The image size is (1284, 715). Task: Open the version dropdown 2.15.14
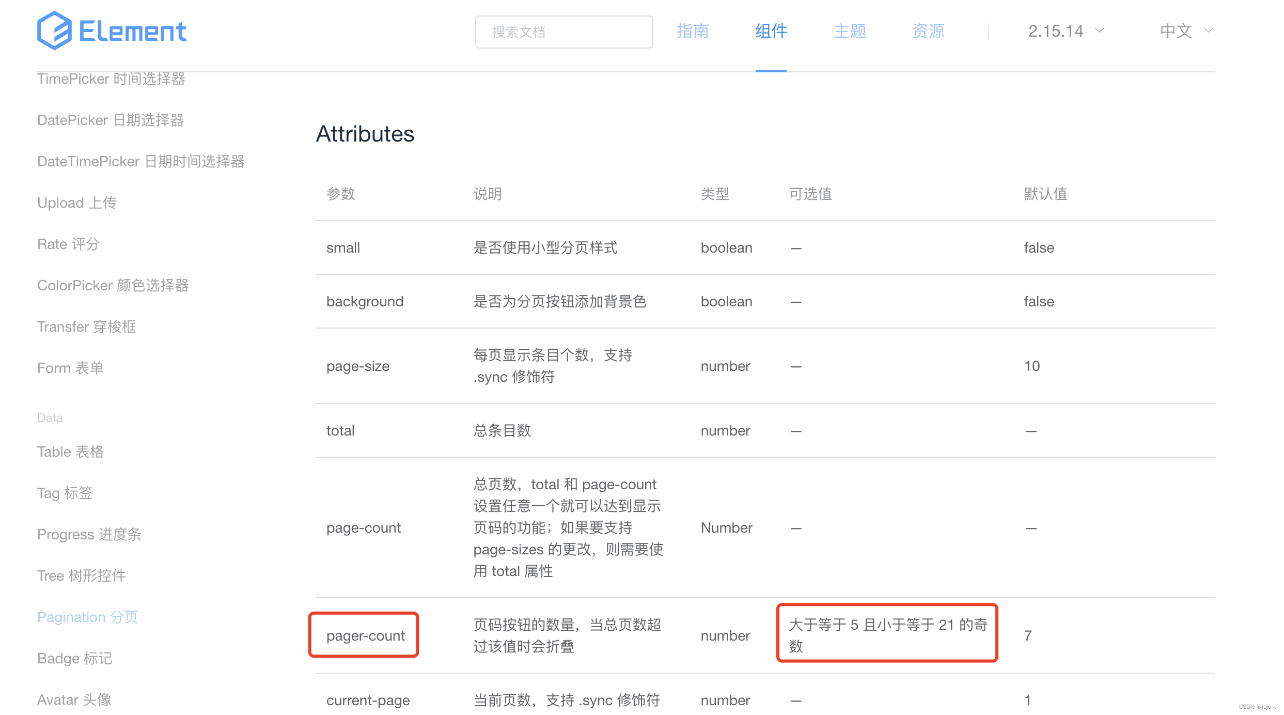(x=1056, y=31)
